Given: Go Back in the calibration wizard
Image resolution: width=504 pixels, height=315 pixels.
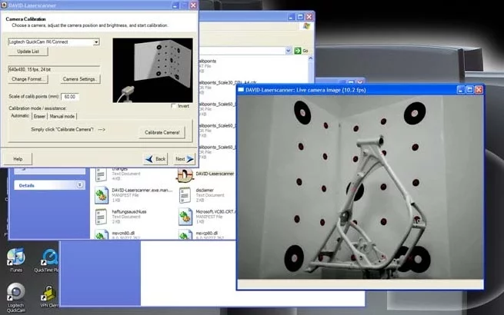Looking at the screenshot, I should pos(155,159).
